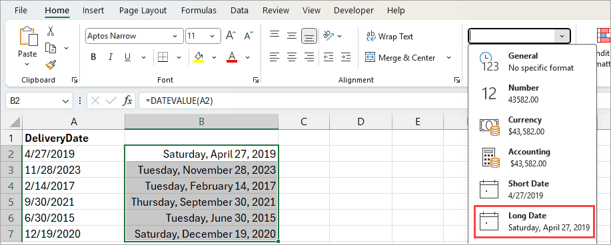Decrease font size with smaller A icon
The width and height of the screenshot is (611, 245).
[249, 36]
